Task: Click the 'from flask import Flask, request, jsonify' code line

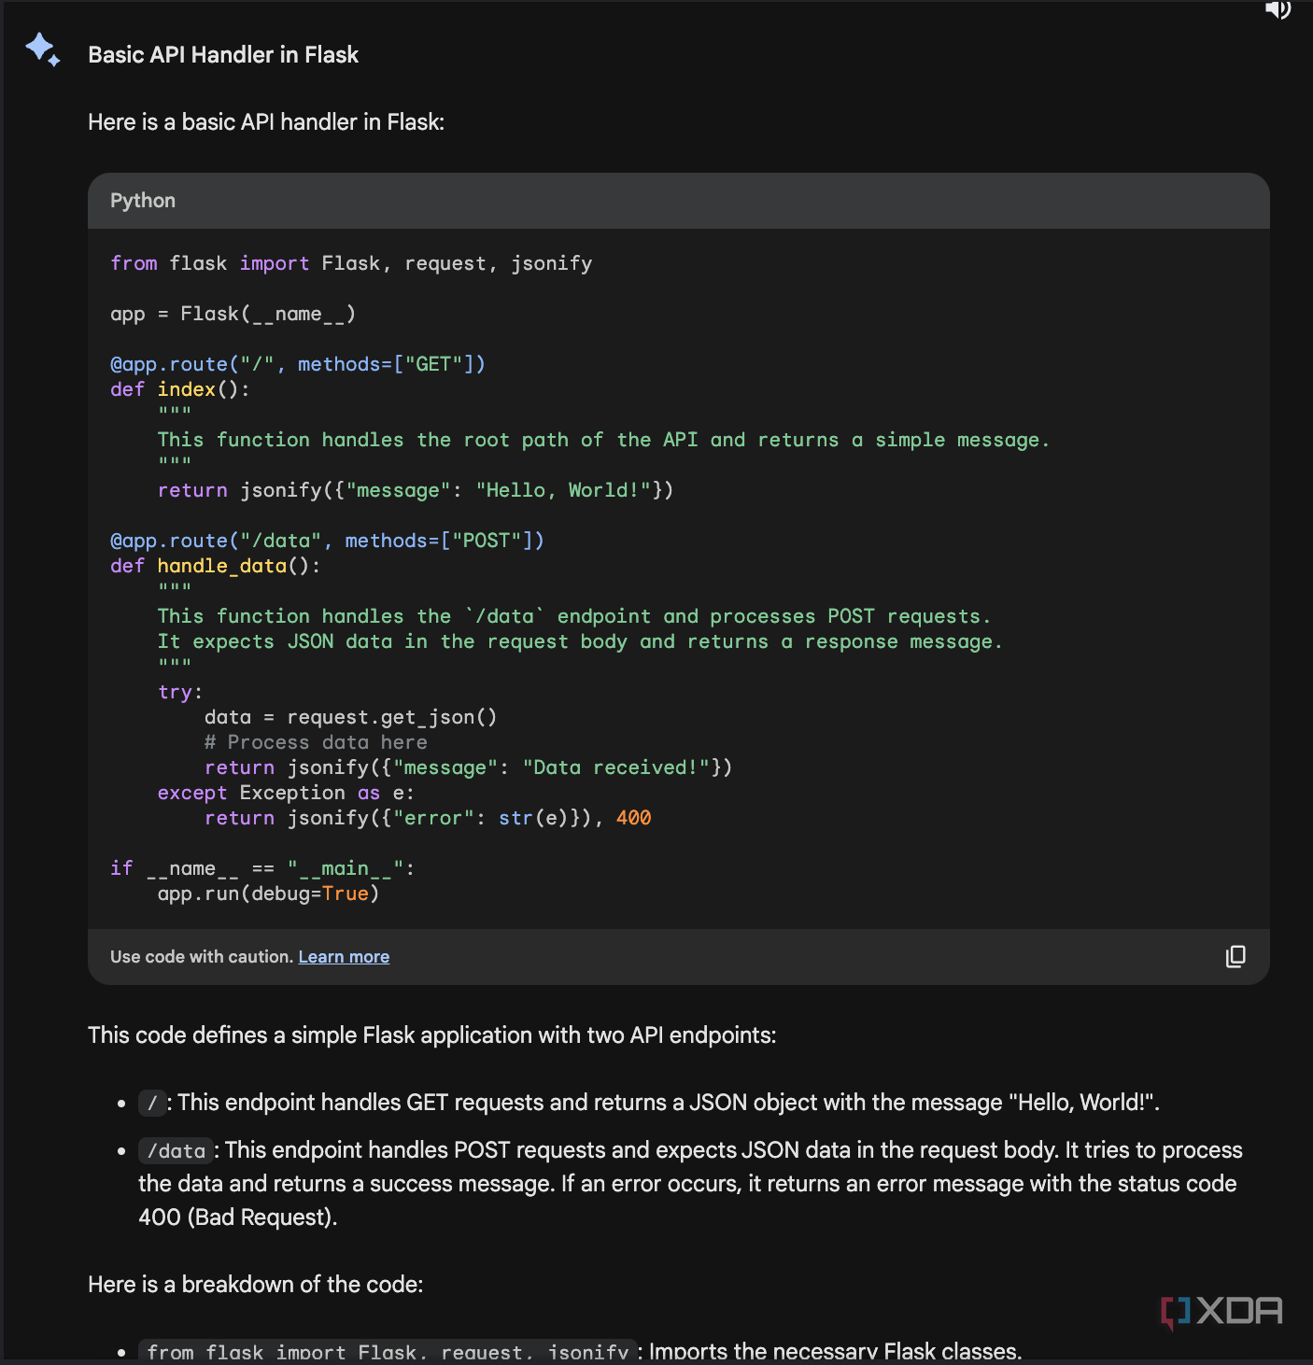Action: point(351,263)
